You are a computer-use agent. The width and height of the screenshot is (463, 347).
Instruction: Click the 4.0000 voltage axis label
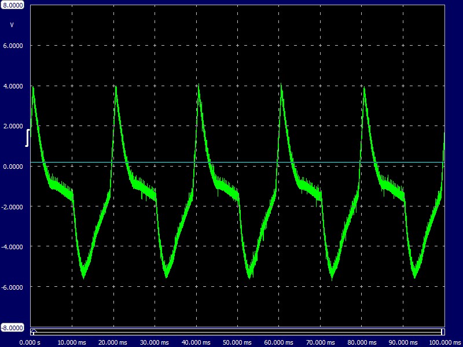point(13,86)
